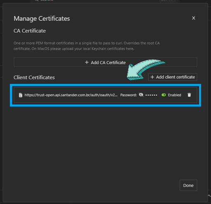This screenshot has height=204, width=211.
Task: Click the Client Certificates heading
Action: click(x=34, y=77)
